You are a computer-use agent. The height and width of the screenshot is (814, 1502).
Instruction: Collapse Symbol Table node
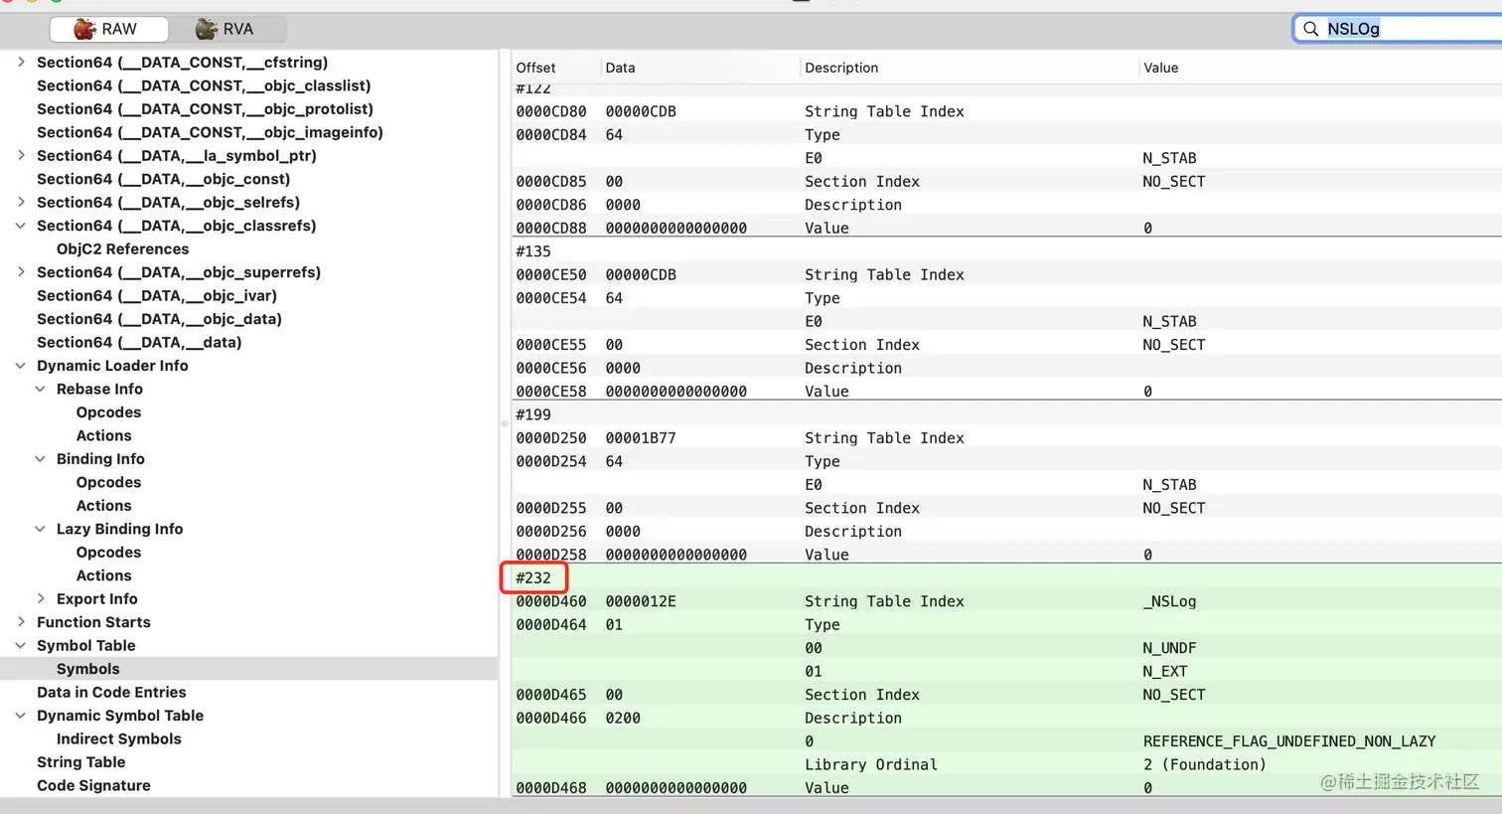(x=21, y=645)
